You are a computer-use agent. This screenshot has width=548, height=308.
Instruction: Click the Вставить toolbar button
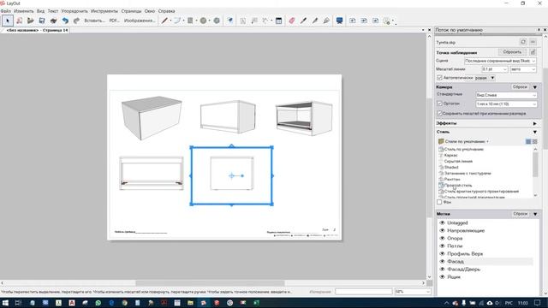[94, 21]
